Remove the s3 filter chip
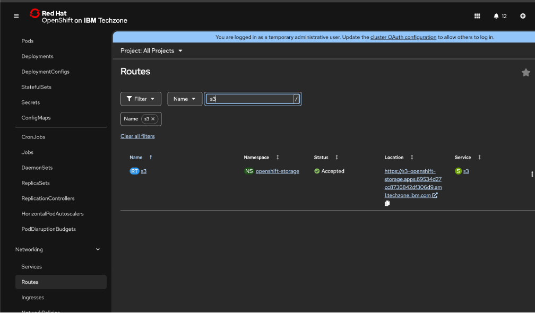 tap(153, 119)
